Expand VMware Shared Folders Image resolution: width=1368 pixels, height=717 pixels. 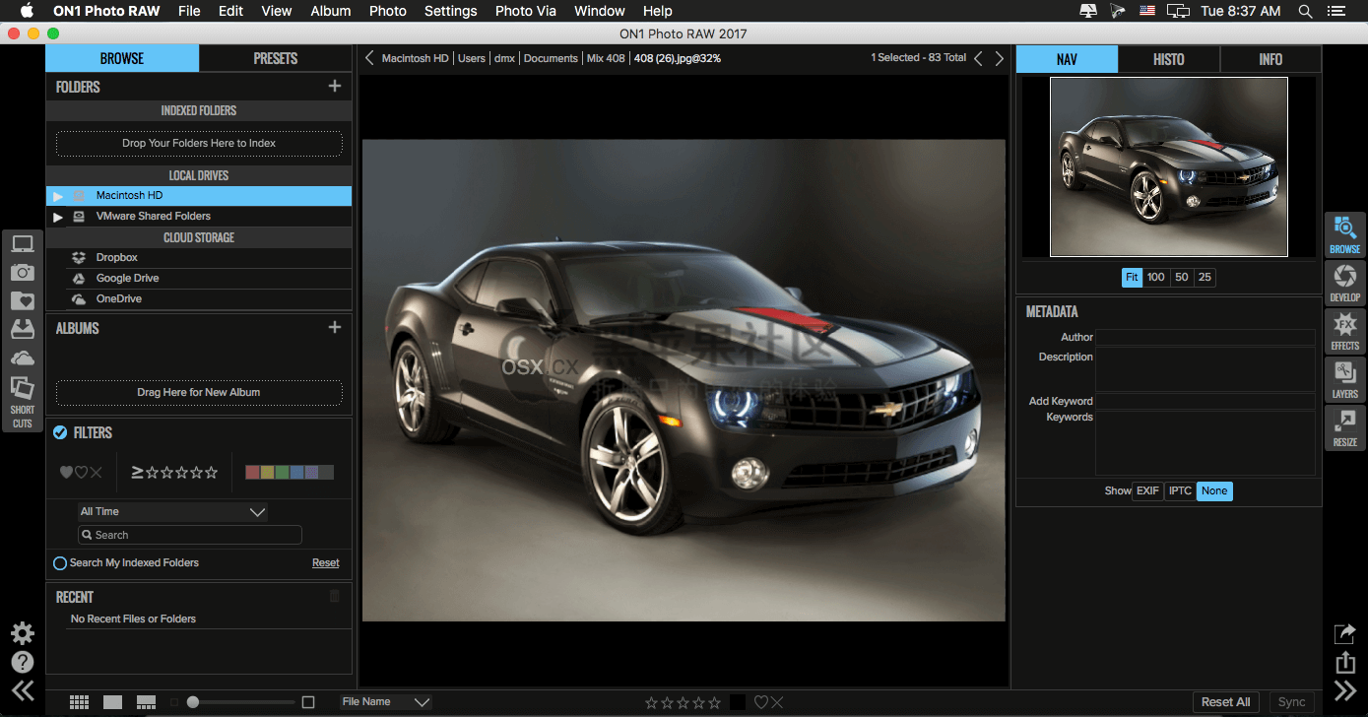coord(57,217)
